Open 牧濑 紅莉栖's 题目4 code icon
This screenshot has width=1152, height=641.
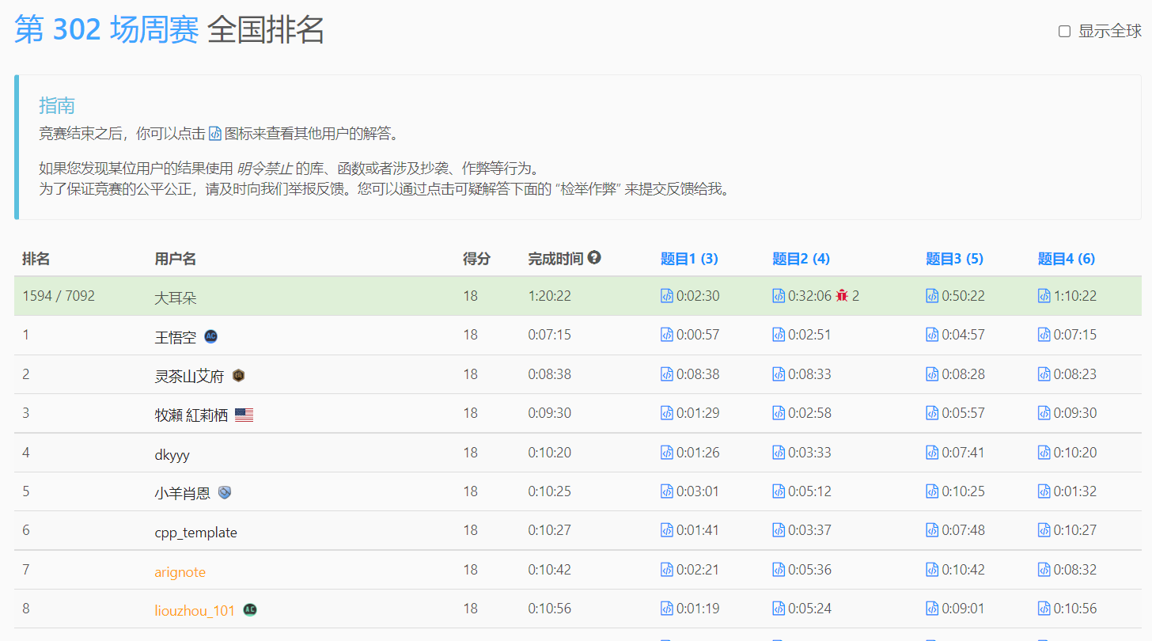1044,413
